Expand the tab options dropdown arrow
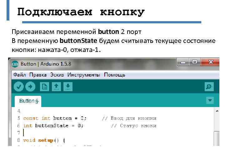The height and width of the screenshot is (168, 225). [210, 100]
